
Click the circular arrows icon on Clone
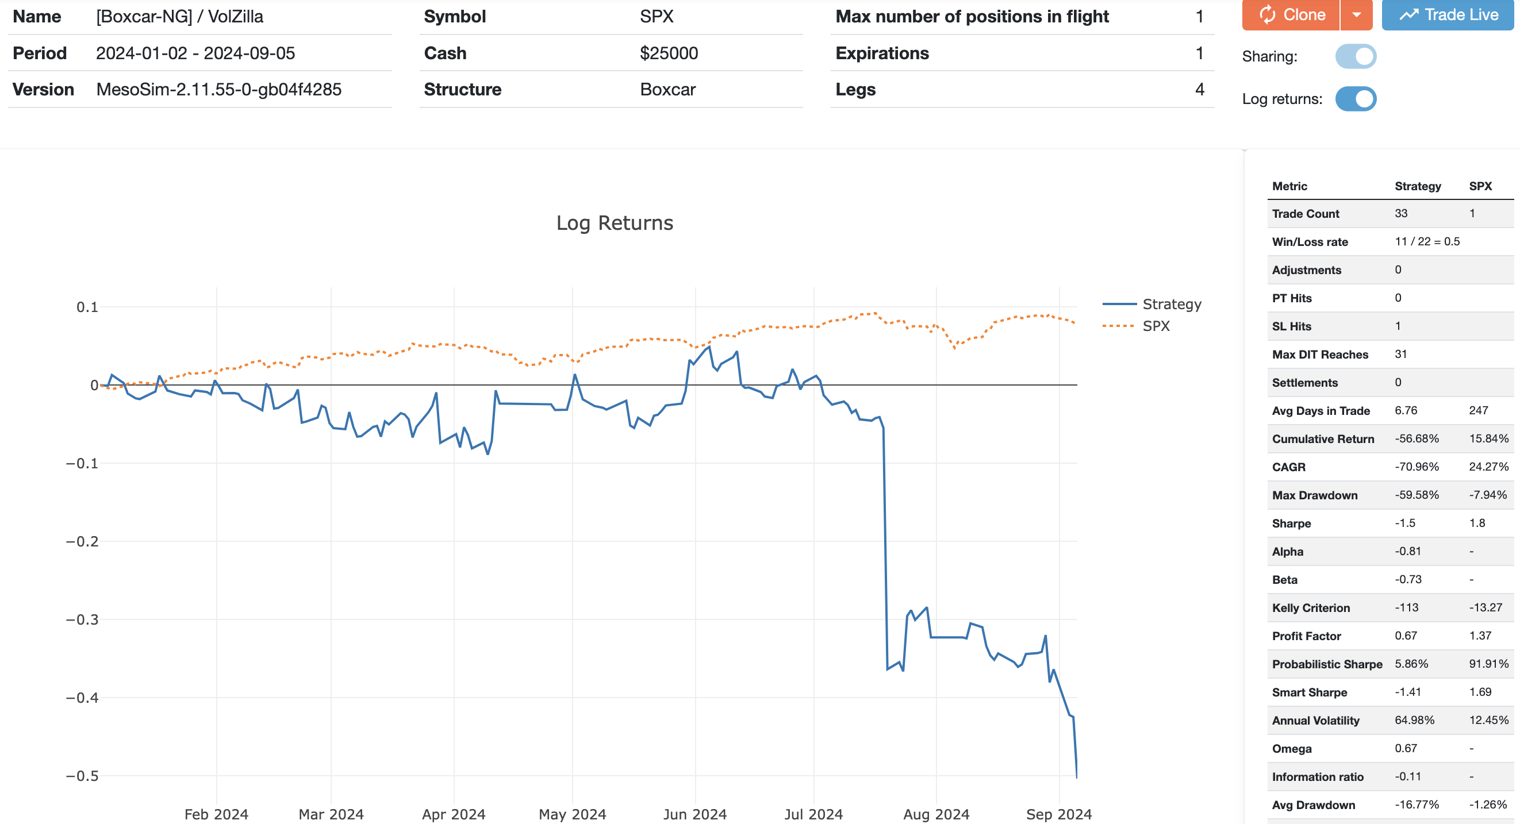click(1268, 15)
